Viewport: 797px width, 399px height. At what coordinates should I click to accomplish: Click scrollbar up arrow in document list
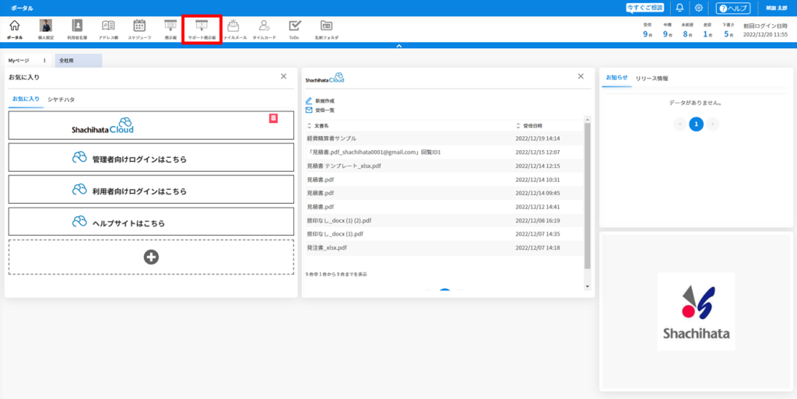coord(588,119)
